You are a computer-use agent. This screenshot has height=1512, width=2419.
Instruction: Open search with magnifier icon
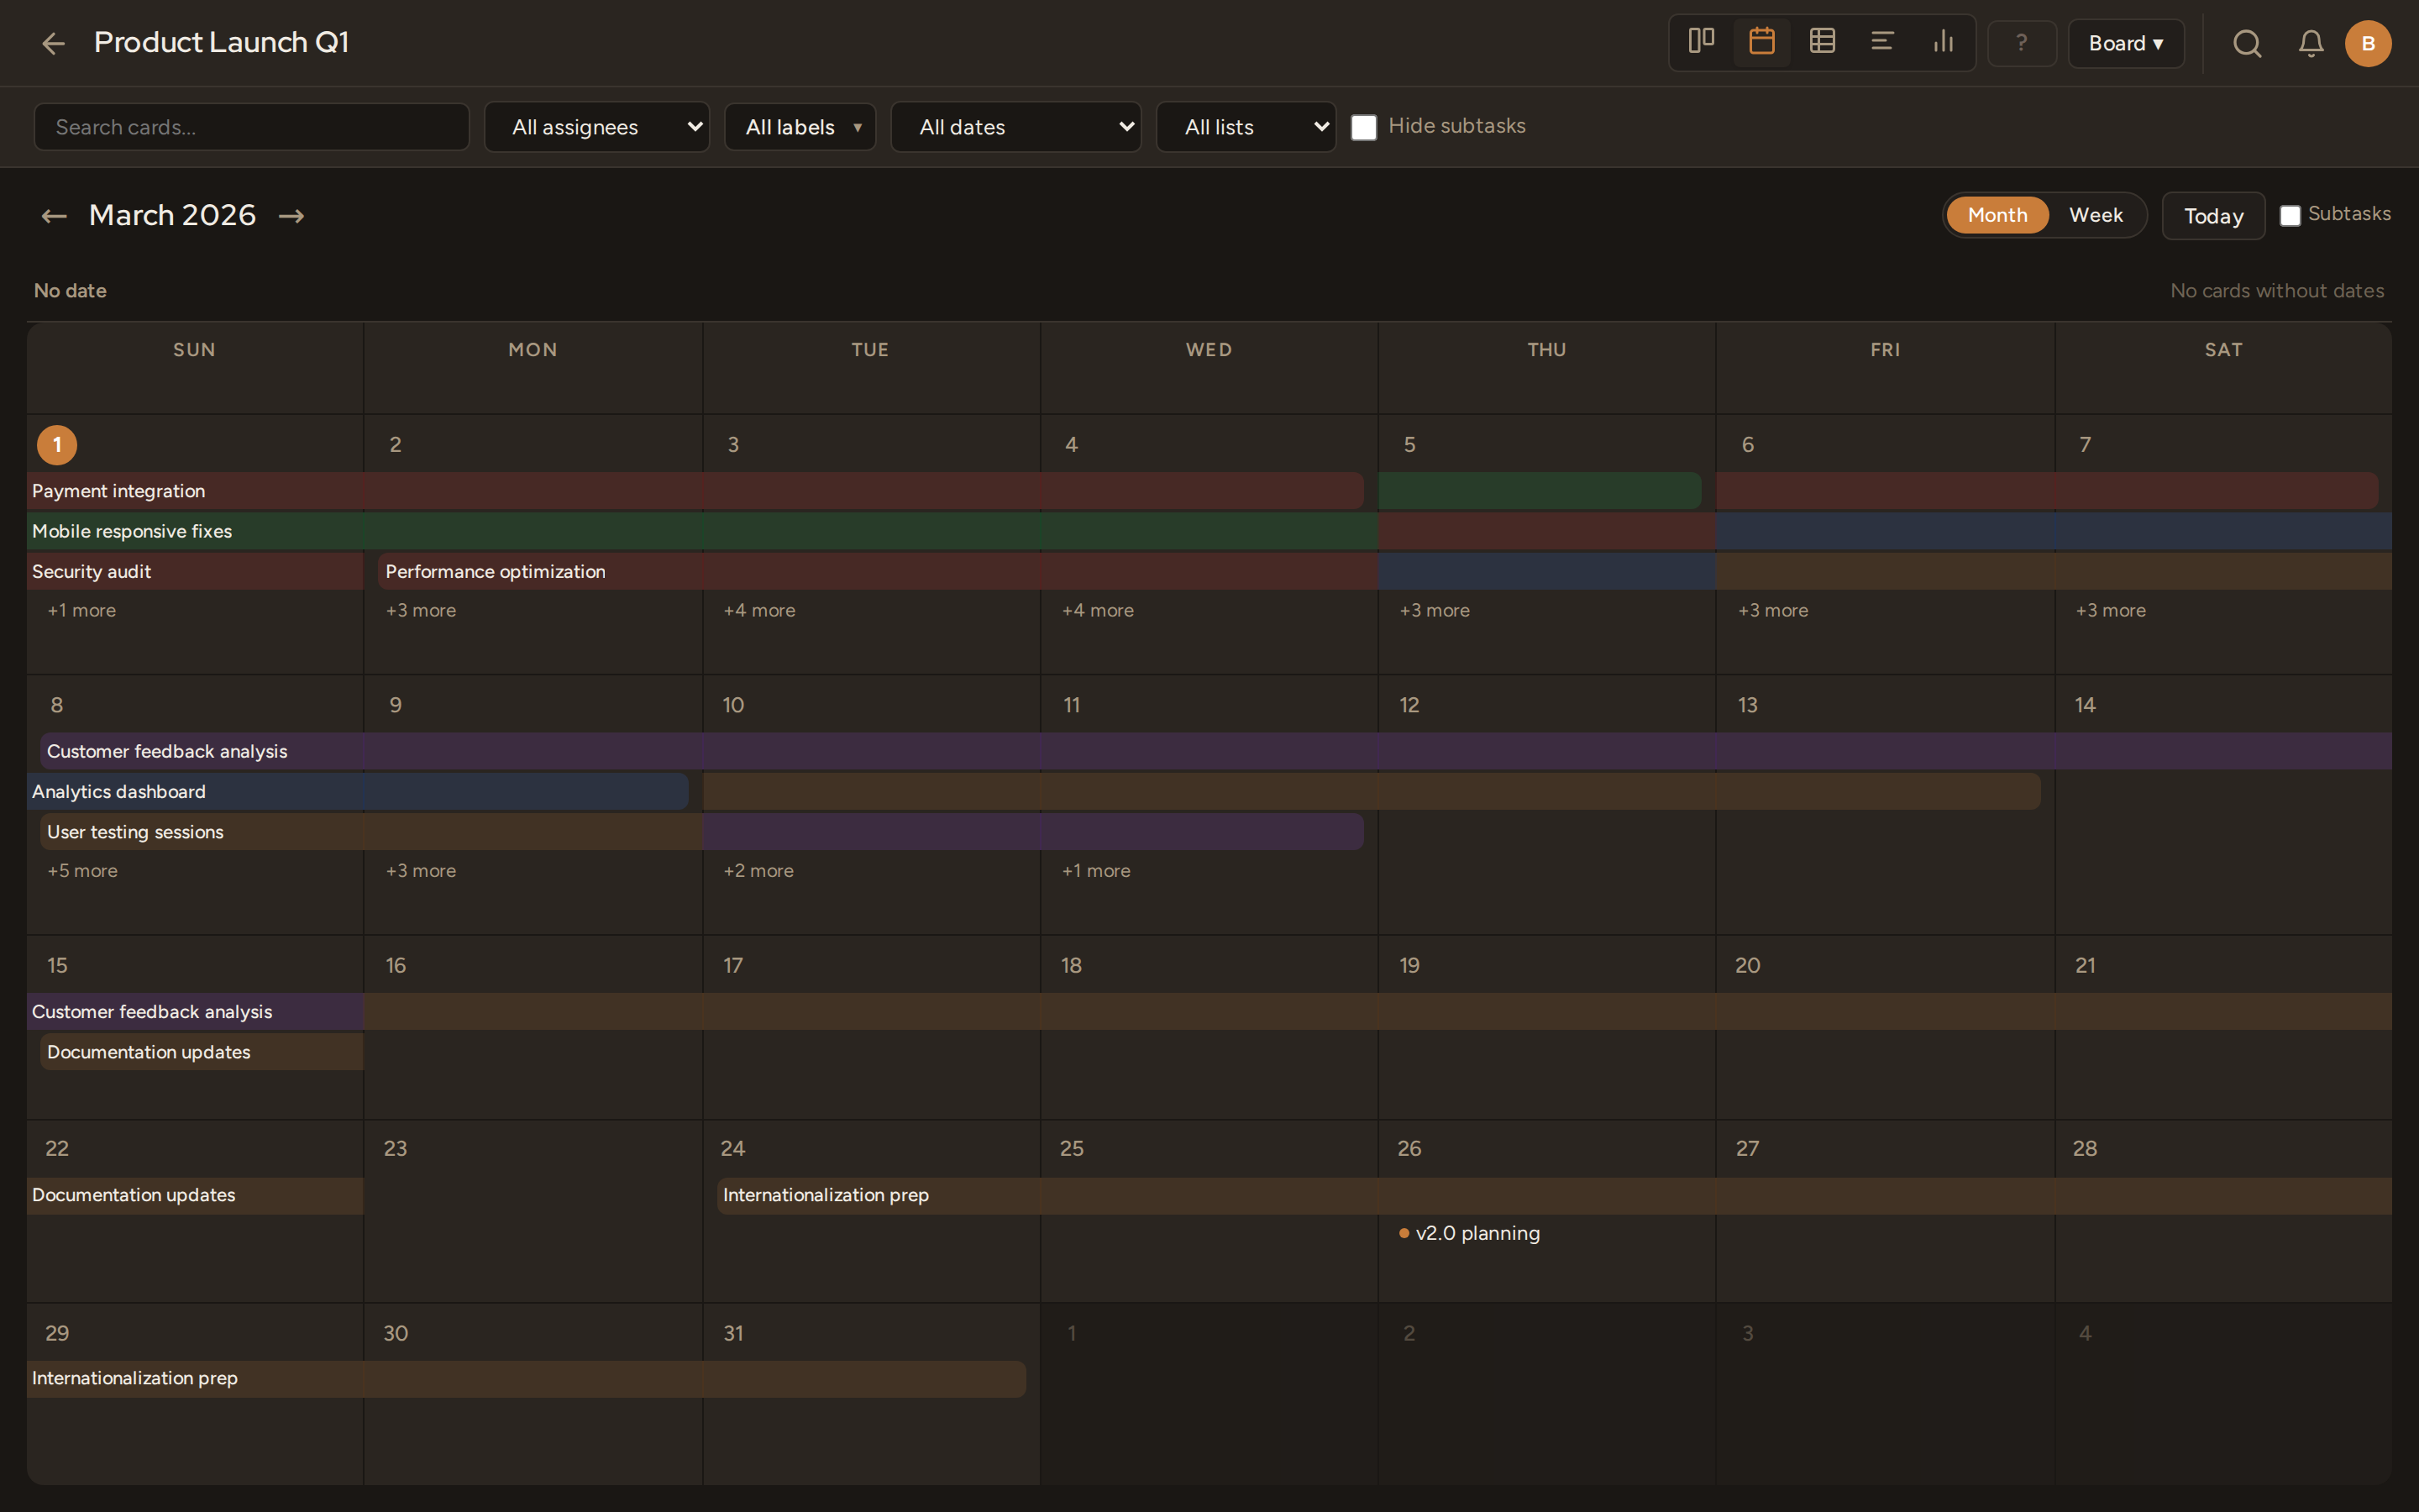[x=2247, y=44]
